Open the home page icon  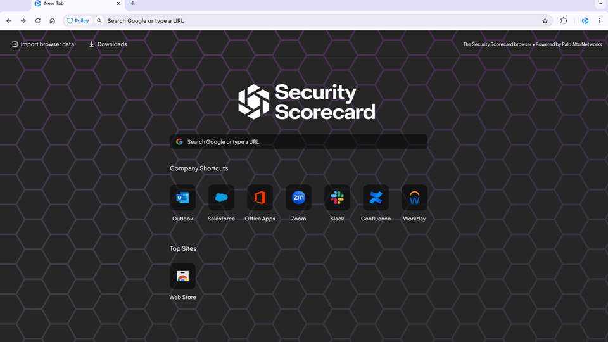(53, 21)
